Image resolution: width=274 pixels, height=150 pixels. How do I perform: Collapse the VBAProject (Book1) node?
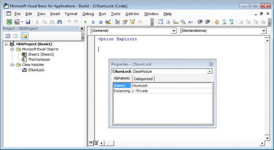6,44
